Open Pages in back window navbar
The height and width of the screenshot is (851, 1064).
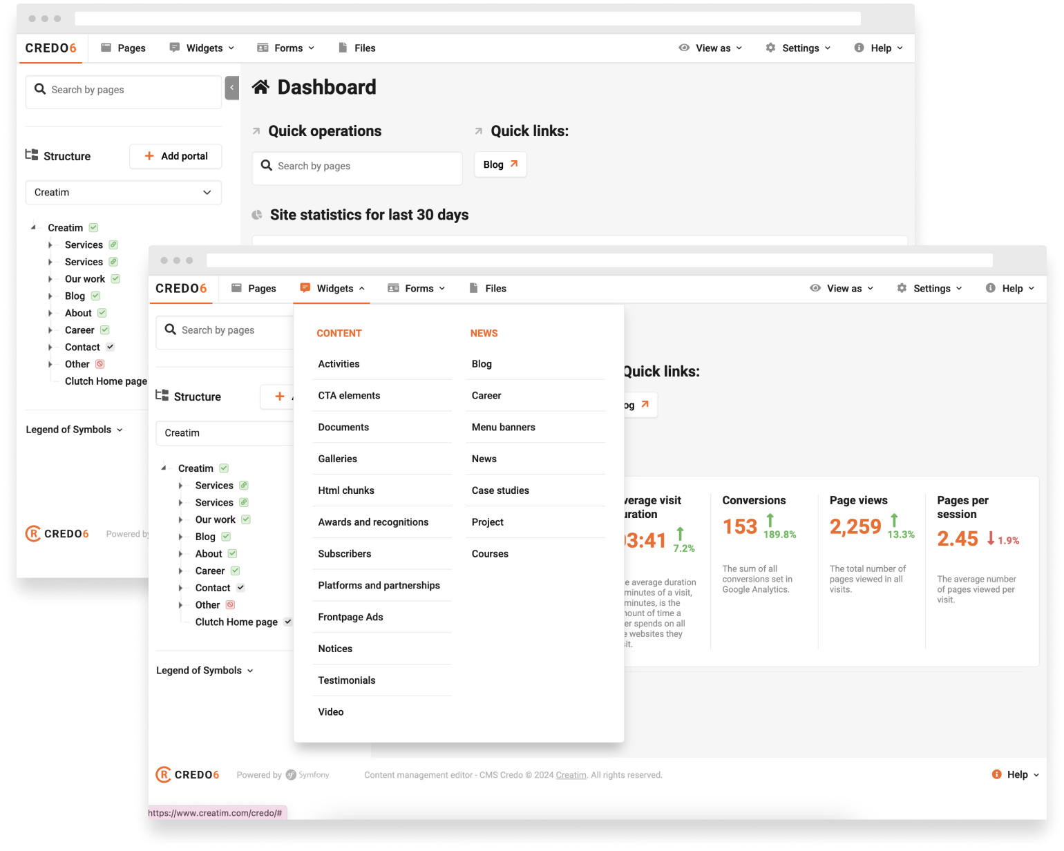point(123,48)
